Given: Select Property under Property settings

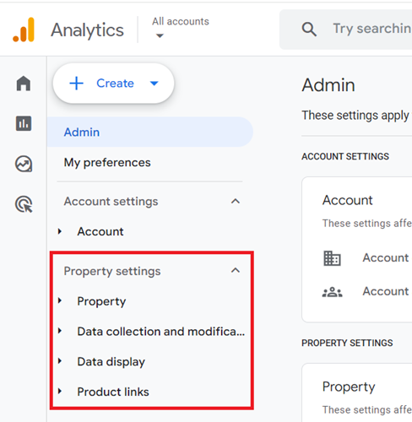Looking at the screenshot, I should (101, 301).
